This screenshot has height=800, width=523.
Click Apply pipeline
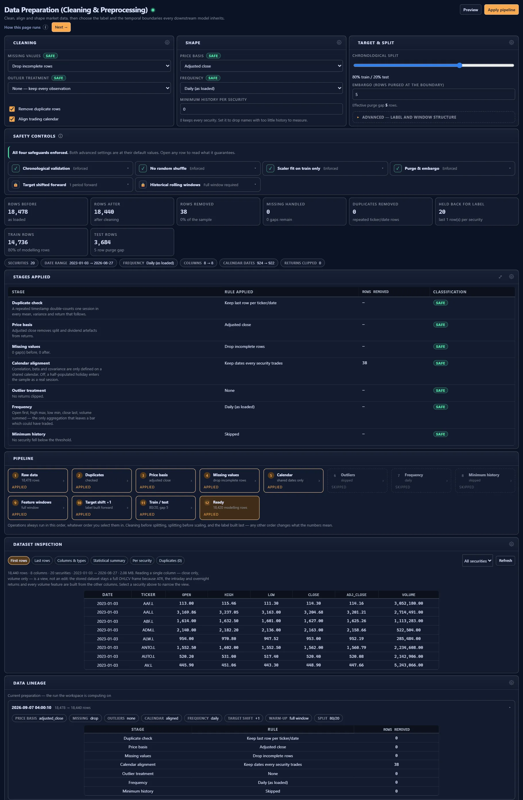tap(501, 10)
